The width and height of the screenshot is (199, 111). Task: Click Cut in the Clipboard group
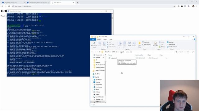click(109, 42)
